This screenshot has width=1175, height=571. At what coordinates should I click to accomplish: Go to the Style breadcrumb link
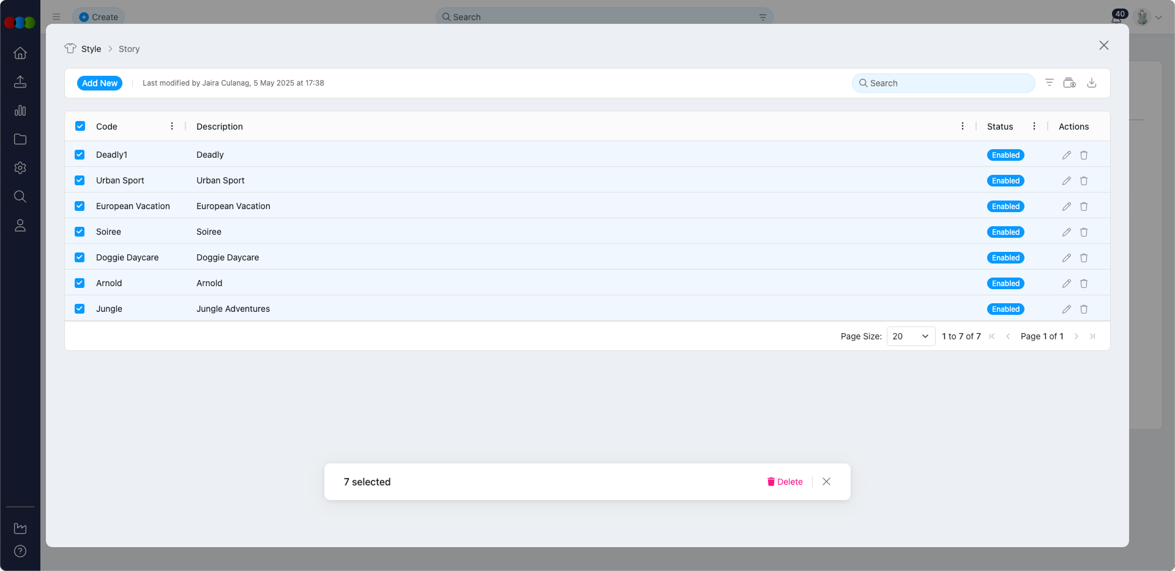pyautogui.click(x=91, y=49)
